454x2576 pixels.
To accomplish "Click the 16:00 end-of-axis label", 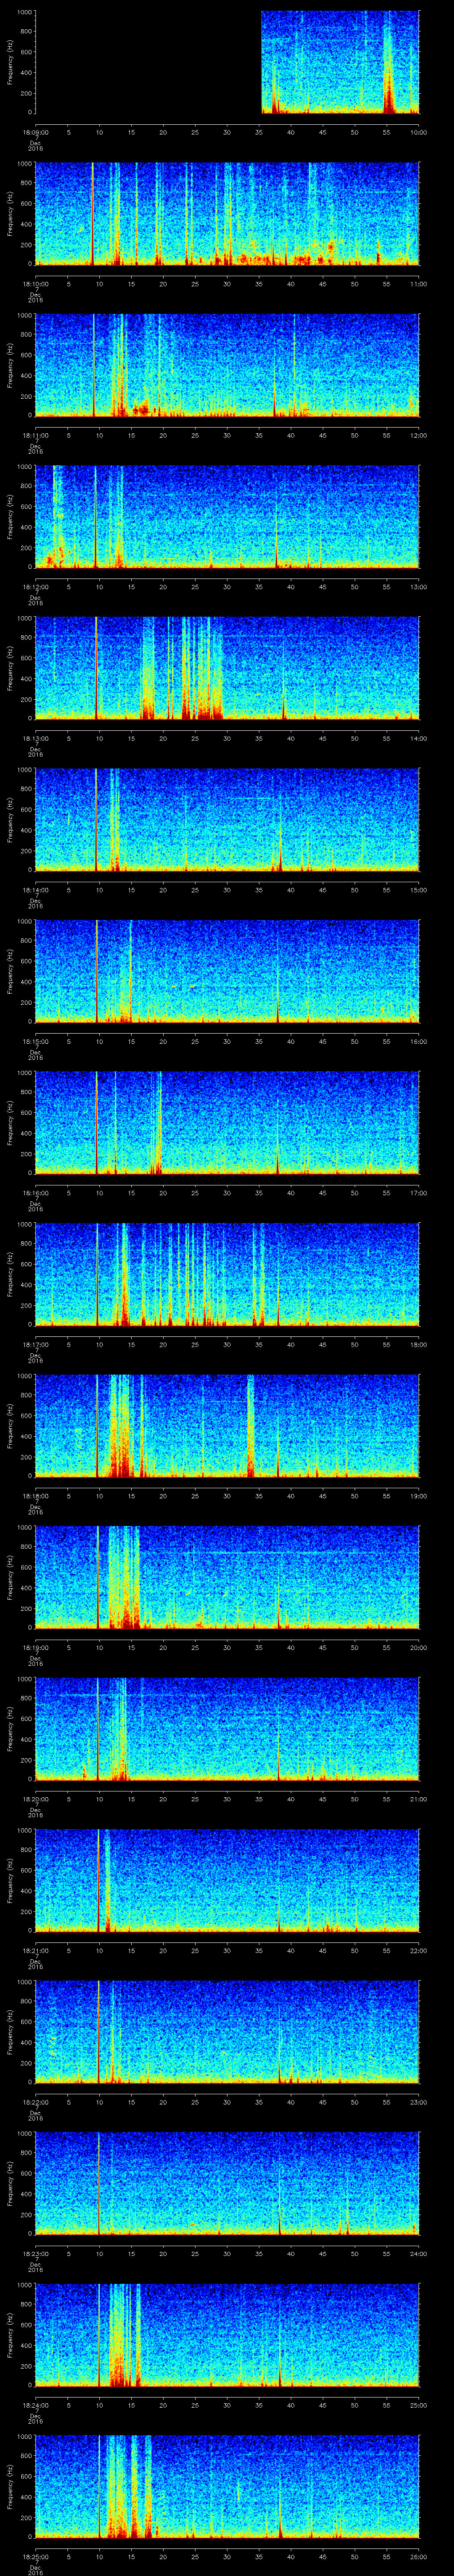I will [418, 1041].
